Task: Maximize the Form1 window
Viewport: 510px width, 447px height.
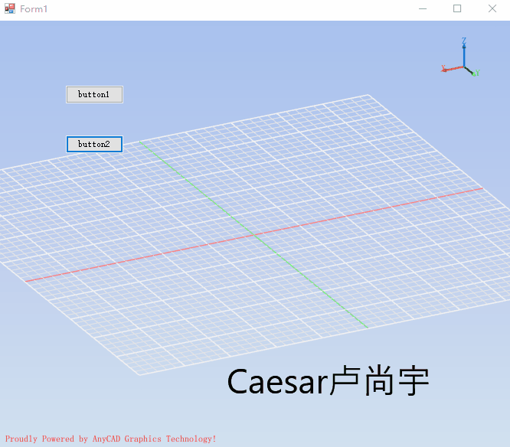Action: coord(457,8)
